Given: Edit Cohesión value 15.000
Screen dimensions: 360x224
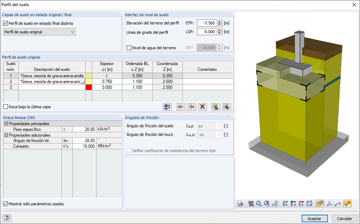Looking at the screenshot, I should 84,146.
